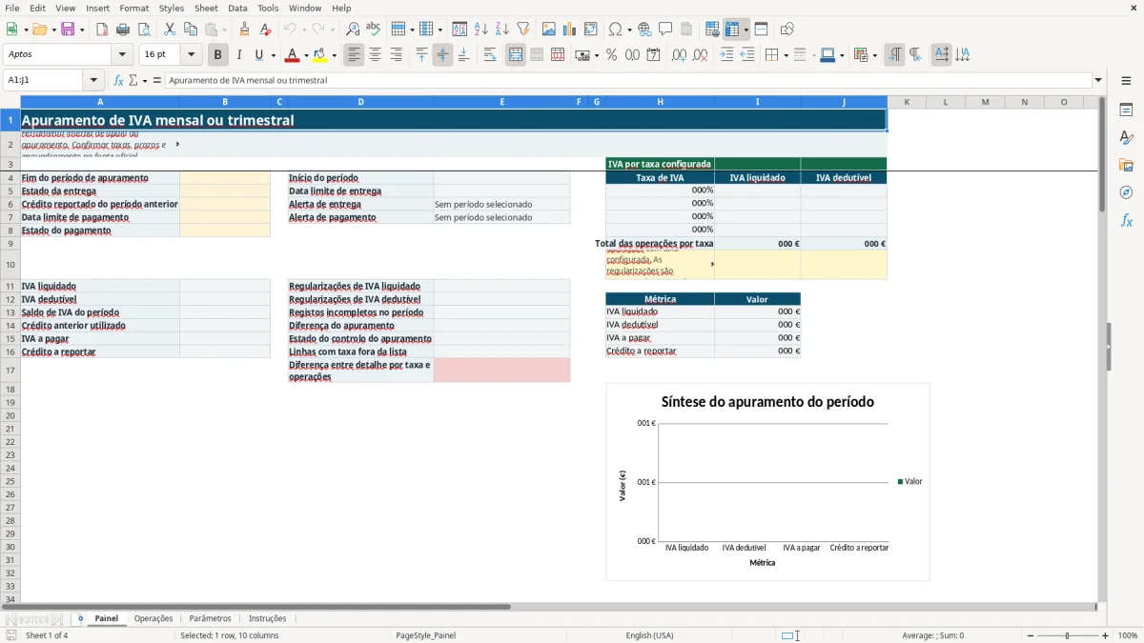Click the zoom out minus button

(1029, 635)
